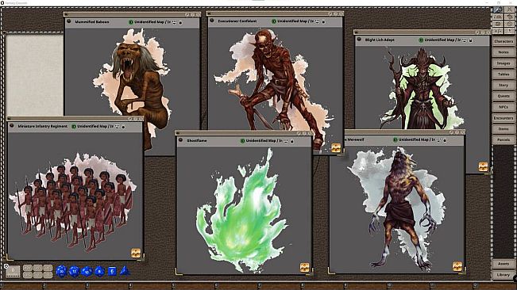The width and height of the screenshot is (517, 290).
Task: Click the Mummified Baboon name field
Action: (92, 21)
